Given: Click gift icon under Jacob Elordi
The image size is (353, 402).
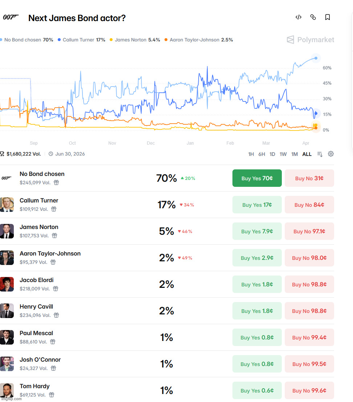Looking at the screenshot, I should click(x=56, y=289).
